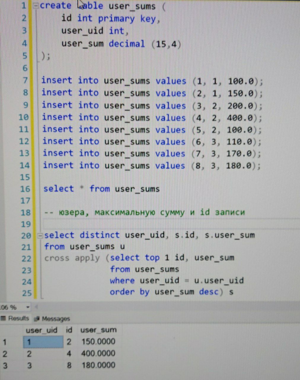Click 'where user_uid = u.user_uid' line
300x380 pixels.
[177, 281]
